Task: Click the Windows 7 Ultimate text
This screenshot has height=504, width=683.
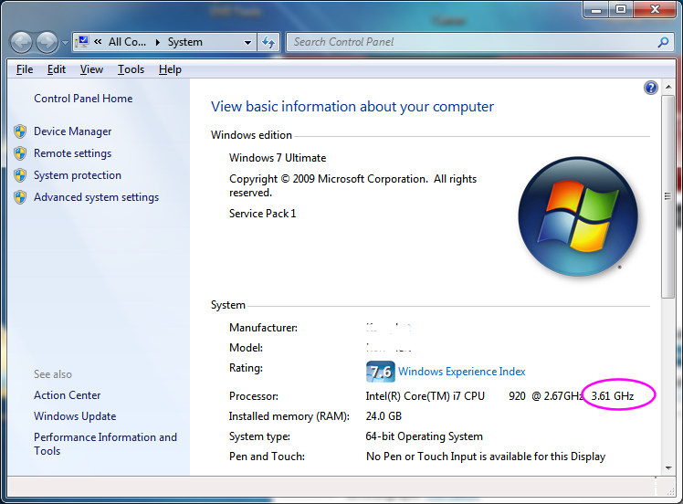Action: point(278,158)
